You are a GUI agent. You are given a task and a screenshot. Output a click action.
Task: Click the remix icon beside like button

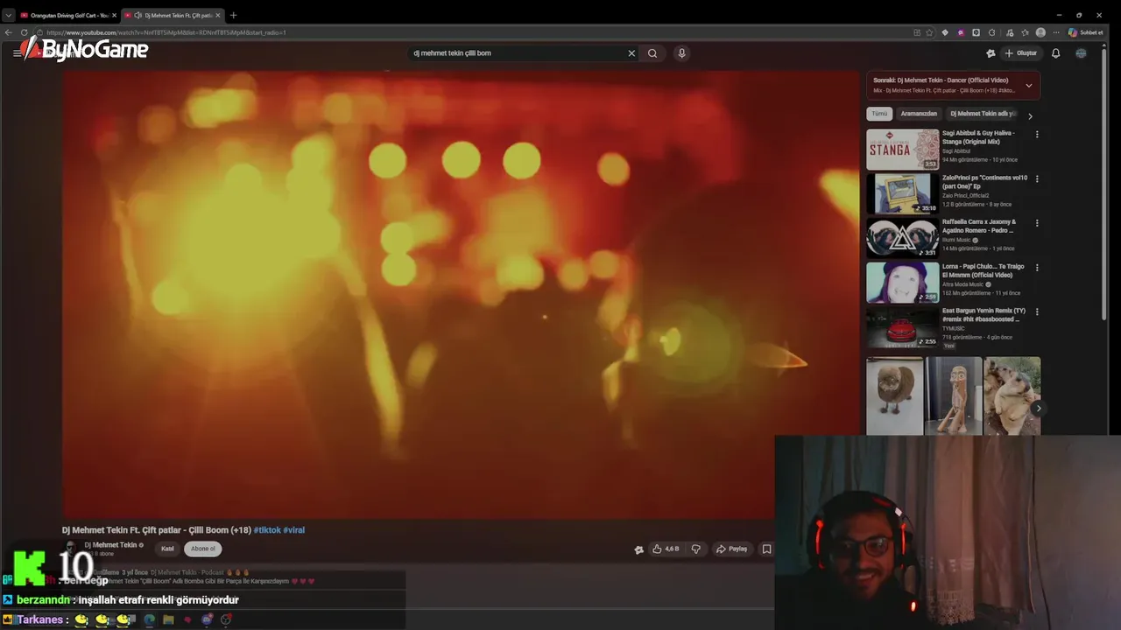click(638, 549)
